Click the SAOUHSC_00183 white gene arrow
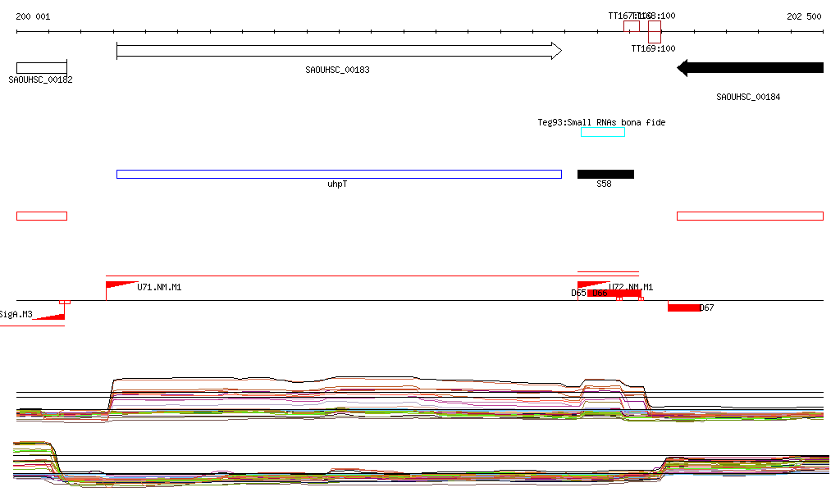Viewport: 840px width, 501px height. click(x=339, y=51)
